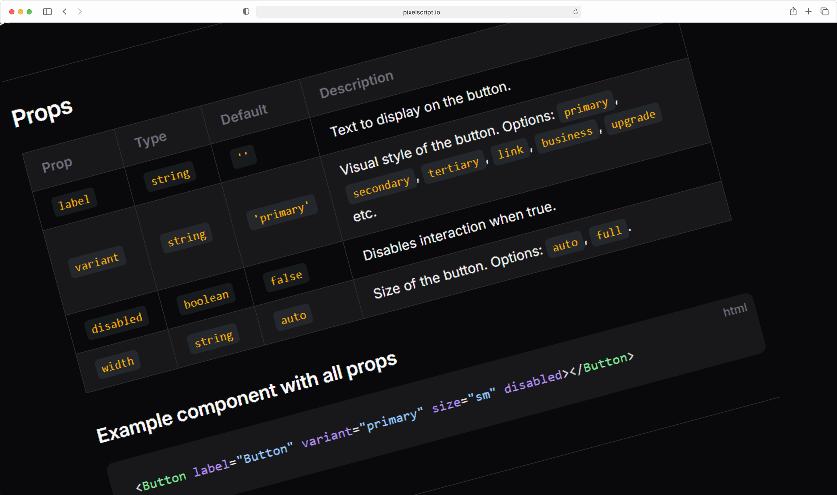Select the Props heading
Screen dimensions: 837x495
click(42, 113)
